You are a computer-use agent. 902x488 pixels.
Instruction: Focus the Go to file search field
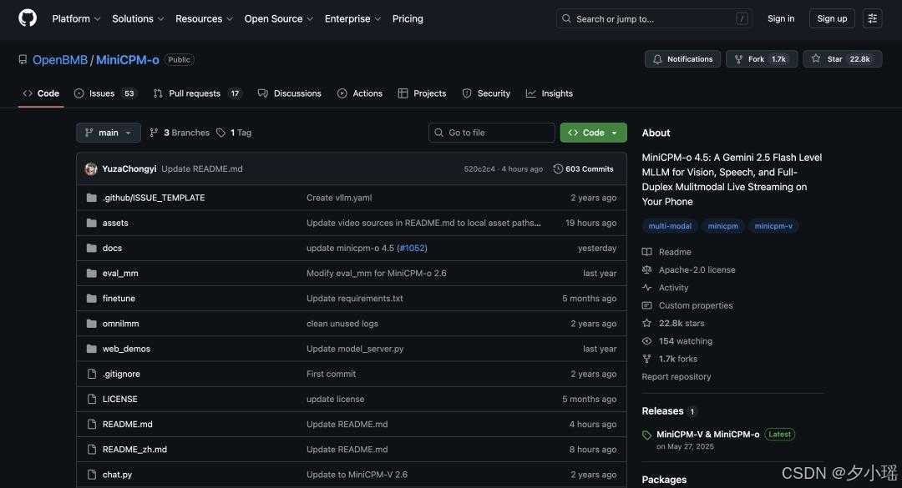(x=491, y=133)
